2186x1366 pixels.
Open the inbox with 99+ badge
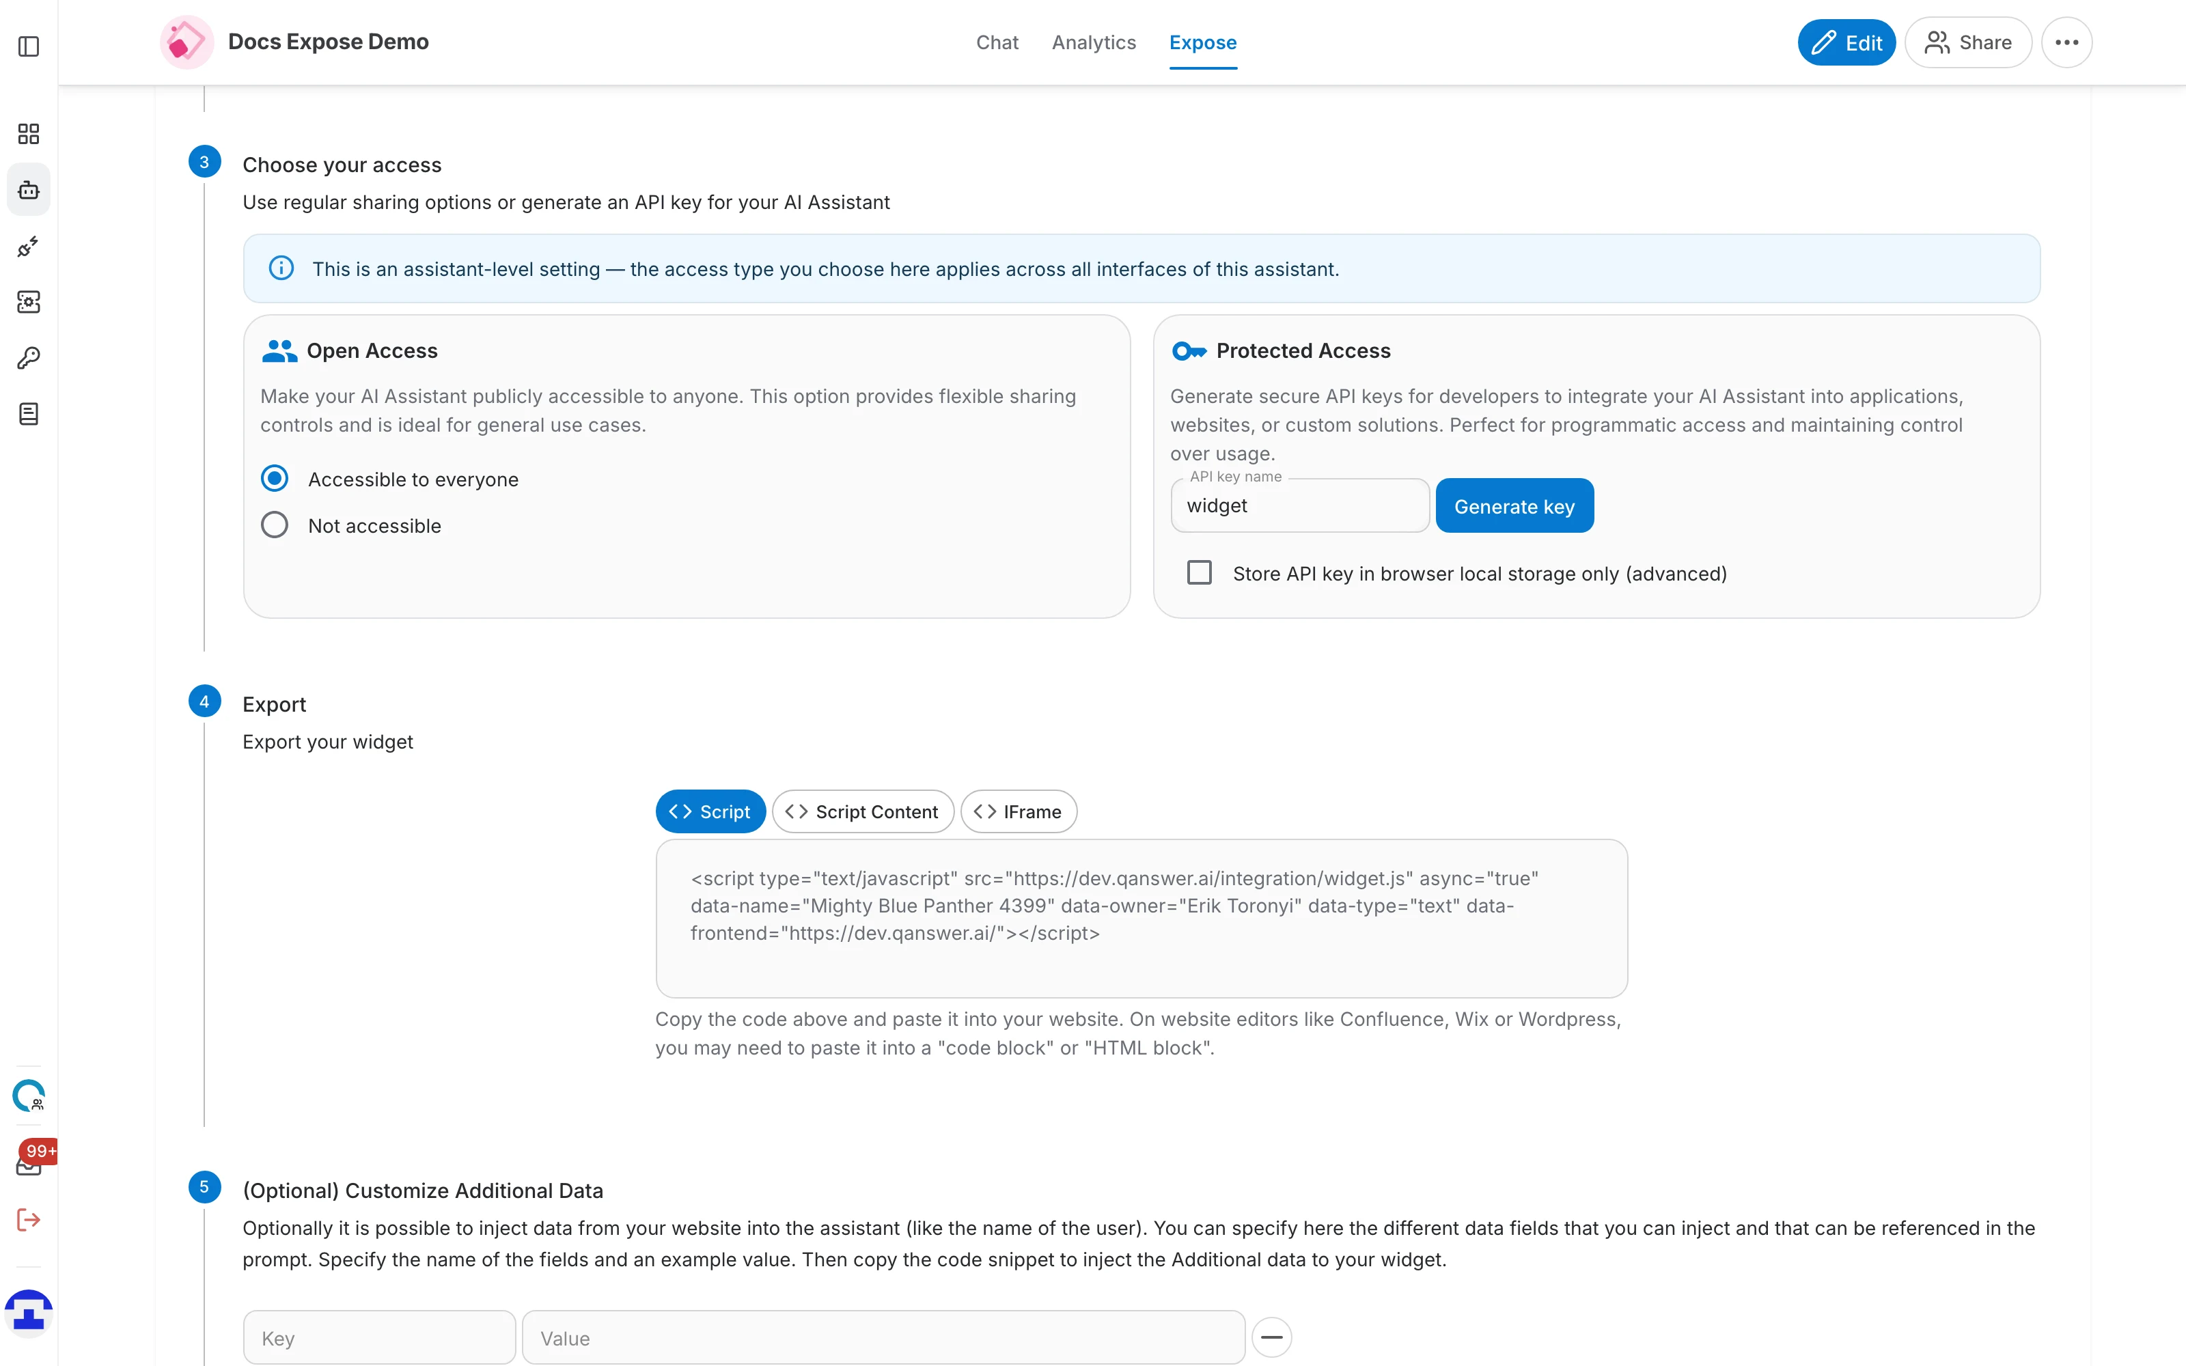(x=29, y=1162)
